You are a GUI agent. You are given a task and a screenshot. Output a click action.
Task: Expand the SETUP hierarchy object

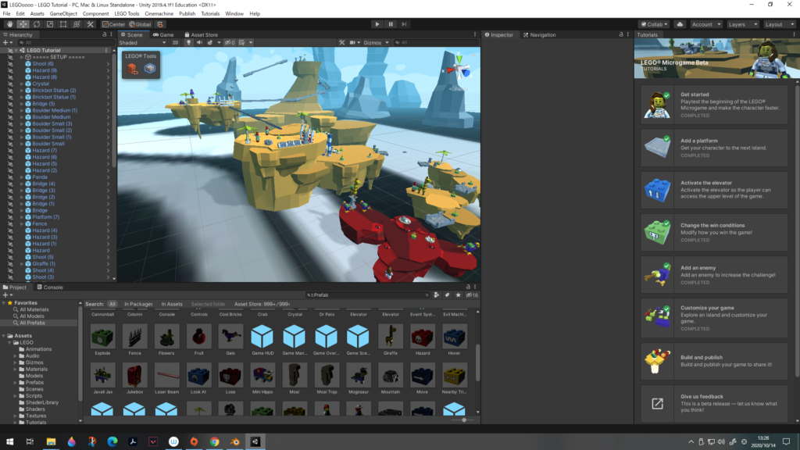click(22, 57)
